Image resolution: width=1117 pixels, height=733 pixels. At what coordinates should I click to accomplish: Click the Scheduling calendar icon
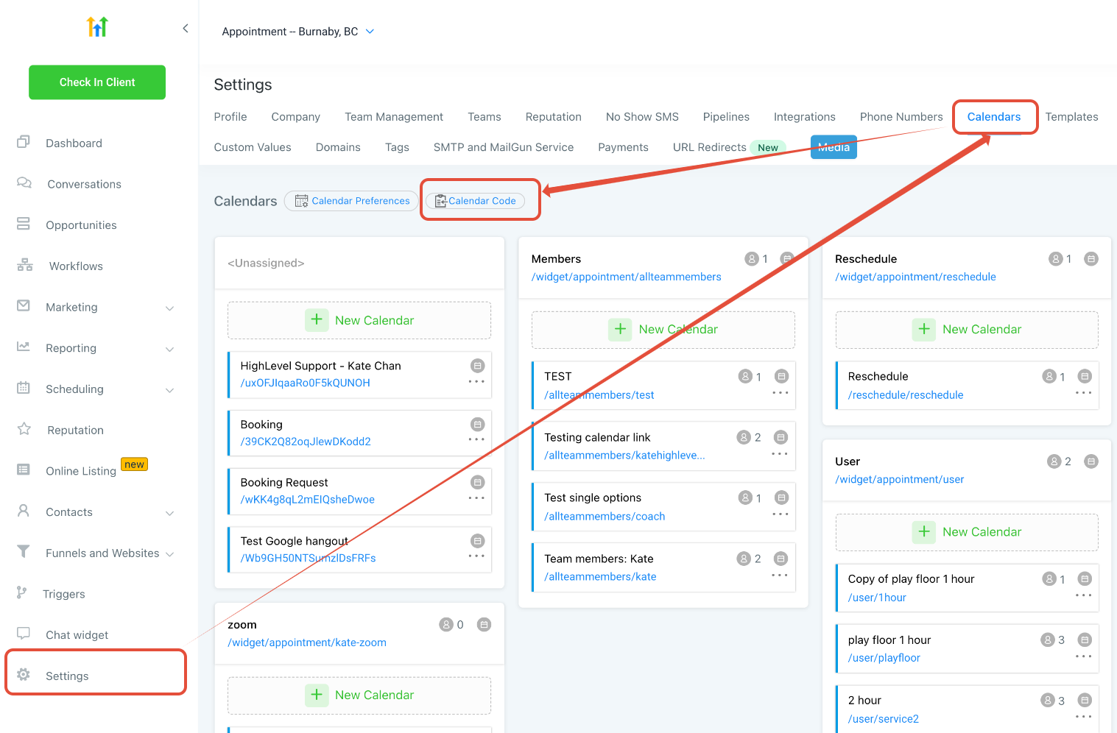tap(24, 388)
